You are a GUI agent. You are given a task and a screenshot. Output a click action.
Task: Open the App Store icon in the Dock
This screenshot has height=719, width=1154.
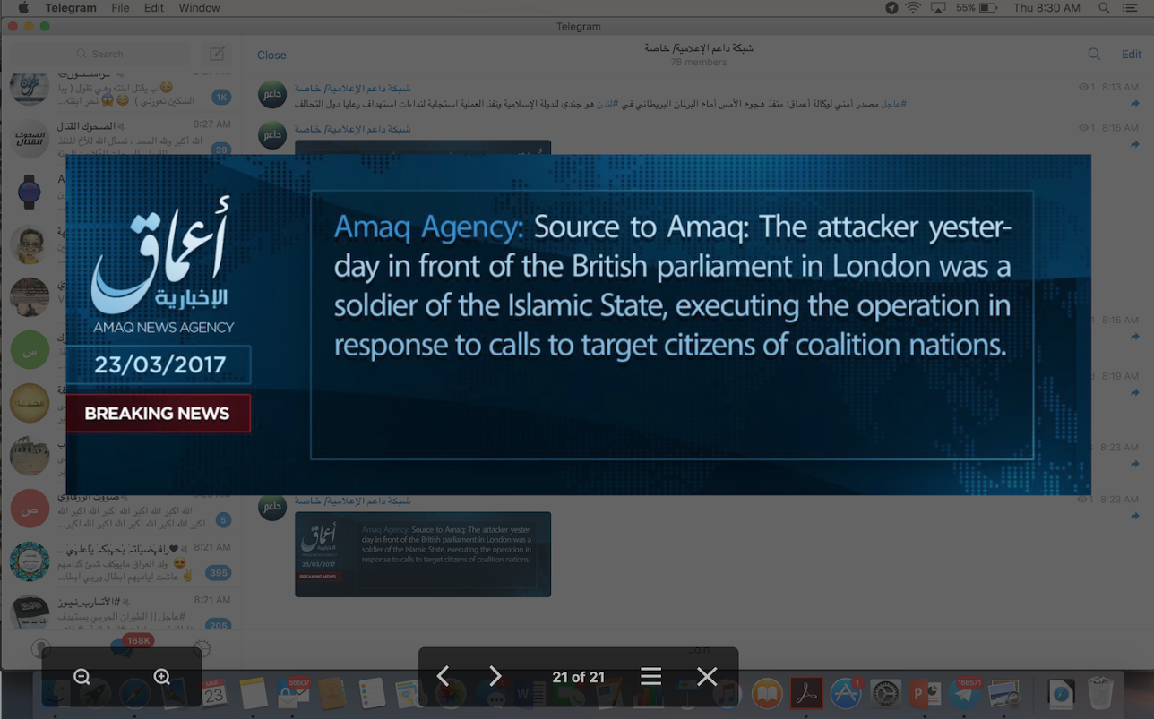pyautogui.click(x=845, y=694)
